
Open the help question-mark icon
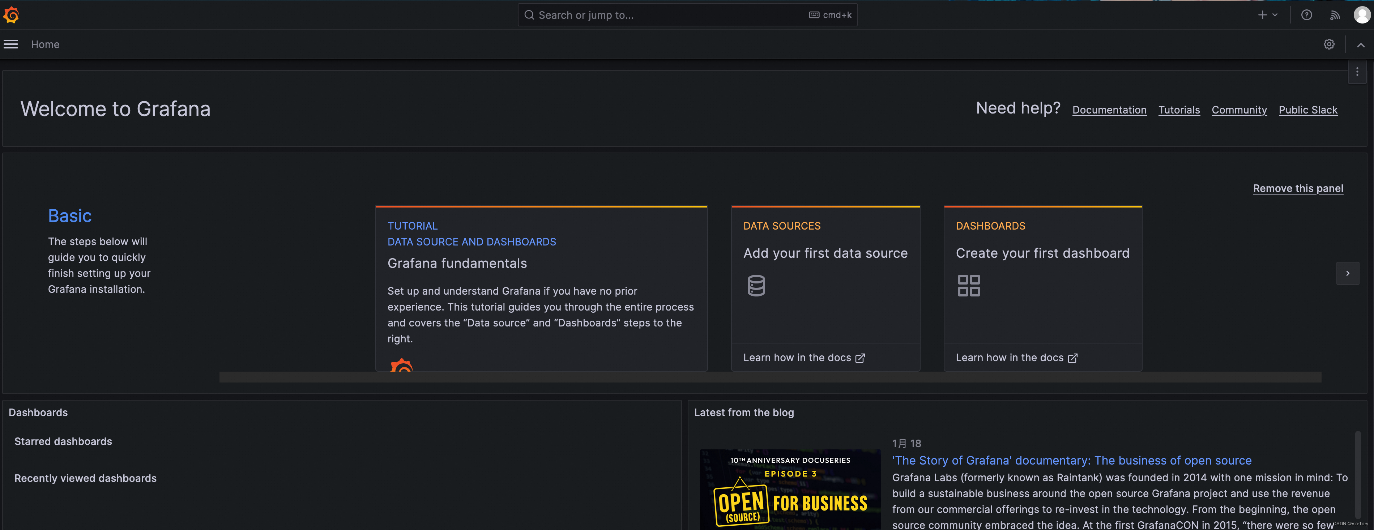coord(1306,15)
